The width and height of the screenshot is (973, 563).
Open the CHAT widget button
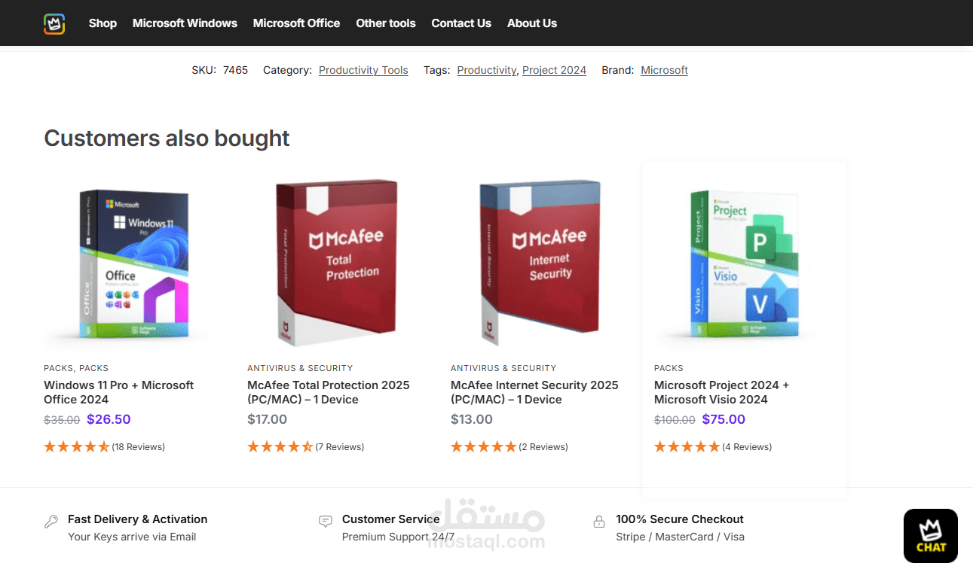click(x=930, y=536)
